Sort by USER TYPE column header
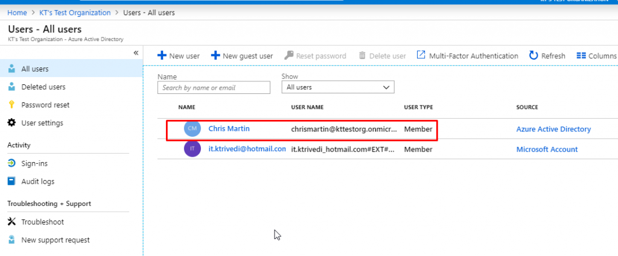 [x=419, y=107]
